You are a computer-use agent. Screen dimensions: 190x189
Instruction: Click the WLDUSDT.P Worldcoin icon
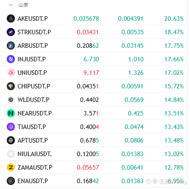click(x=11, y=100)
